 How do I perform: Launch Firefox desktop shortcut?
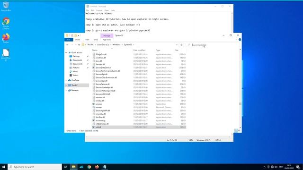click(6, 38)
